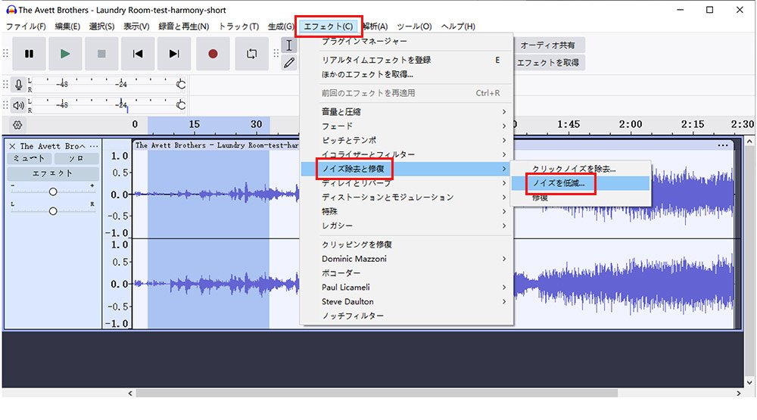The height and width of the screenshot is (420, 757).
Task: Expand the 特殊 submenu
Action: (406, 211)
